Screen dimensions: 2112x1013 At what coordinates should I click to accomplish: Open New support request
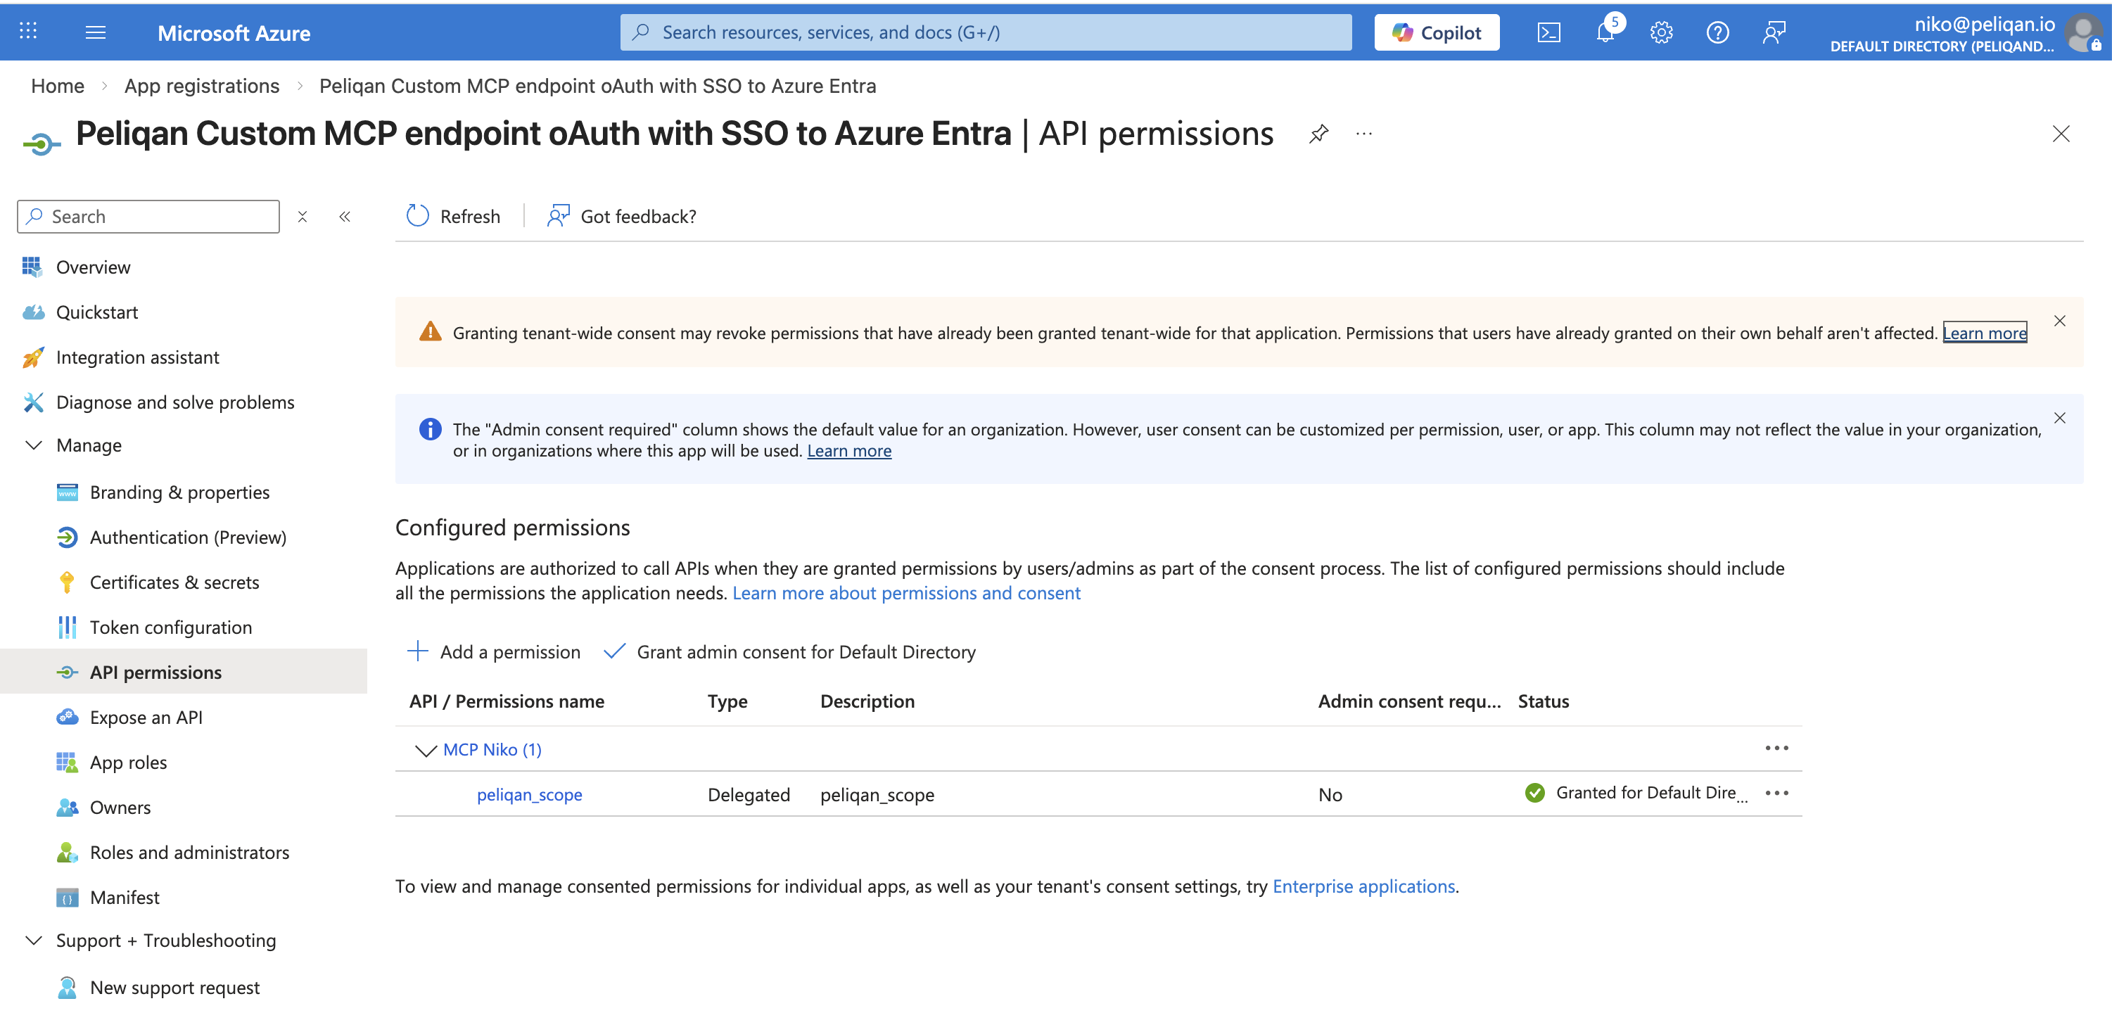[x=174, y=988]
